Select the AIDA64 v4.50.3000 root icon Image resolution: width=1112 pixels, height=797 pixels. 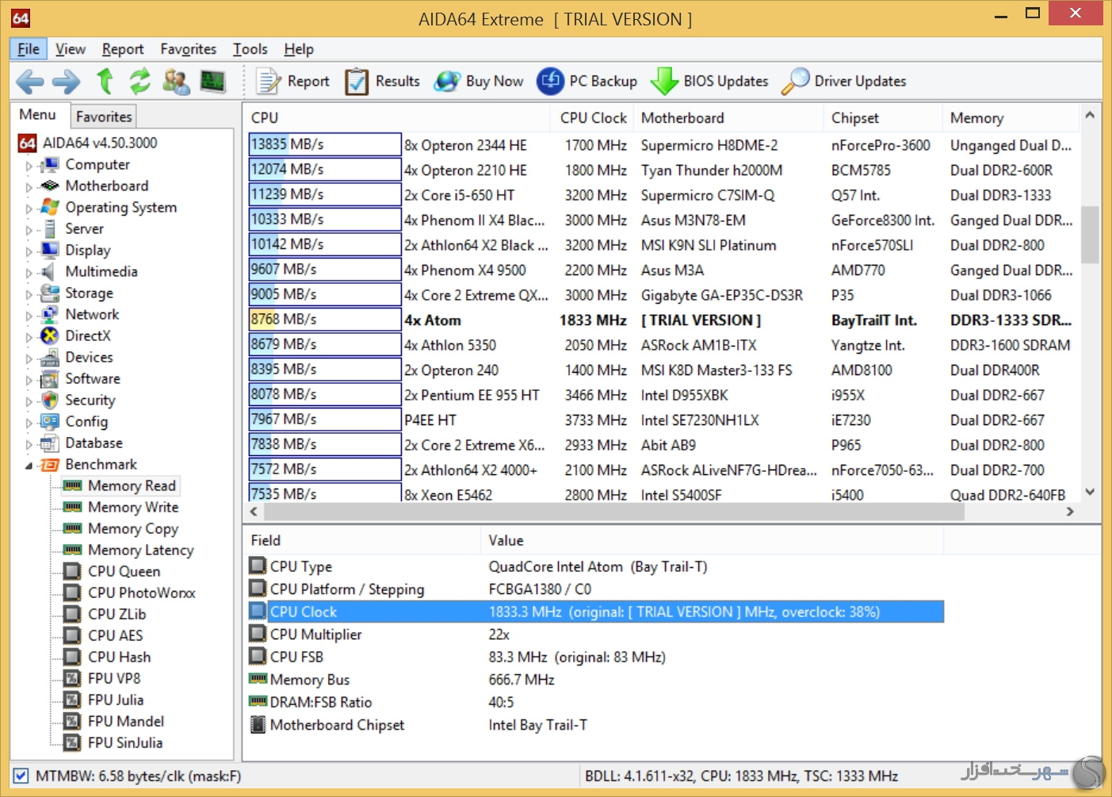pos(27,143)
